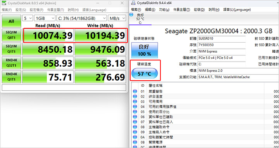
Task: Click the CrystalDiskMark title bar app icon
Action: [4, 3]
